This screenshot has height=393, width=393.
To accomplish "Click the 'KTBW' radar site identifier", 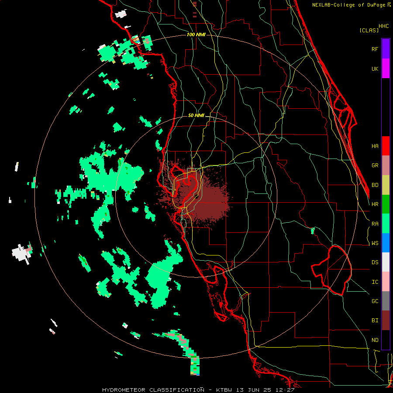I will (x=223, y=390).
